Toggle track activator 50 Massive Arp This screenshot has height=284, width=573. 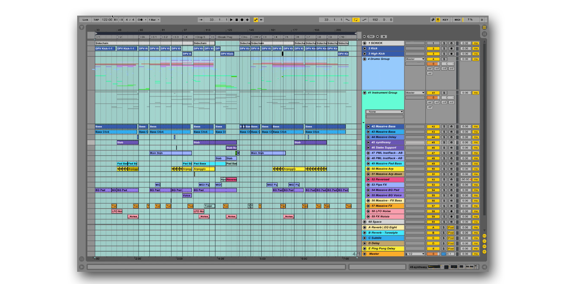click(x=433, y=169)
